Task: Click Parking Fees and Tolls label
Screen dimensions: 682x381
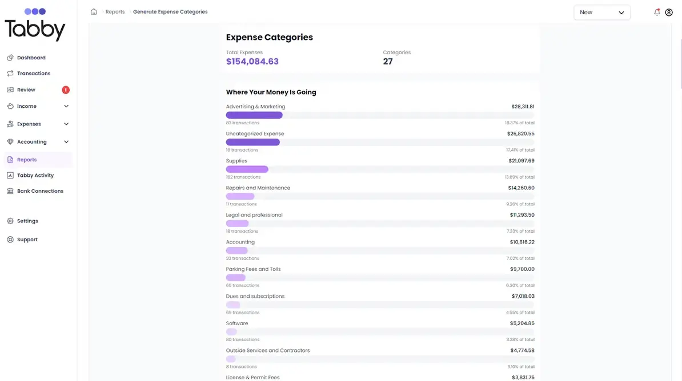Action: 253,269
